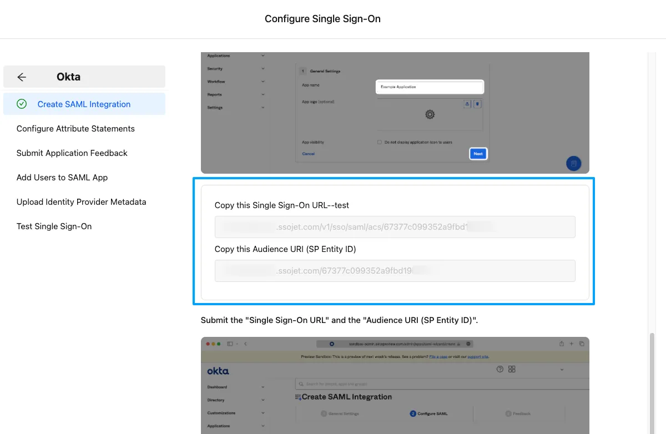
Task: Click the share icon in the browser toolbar
Action: pyautogui.click(x=561, y=343)
